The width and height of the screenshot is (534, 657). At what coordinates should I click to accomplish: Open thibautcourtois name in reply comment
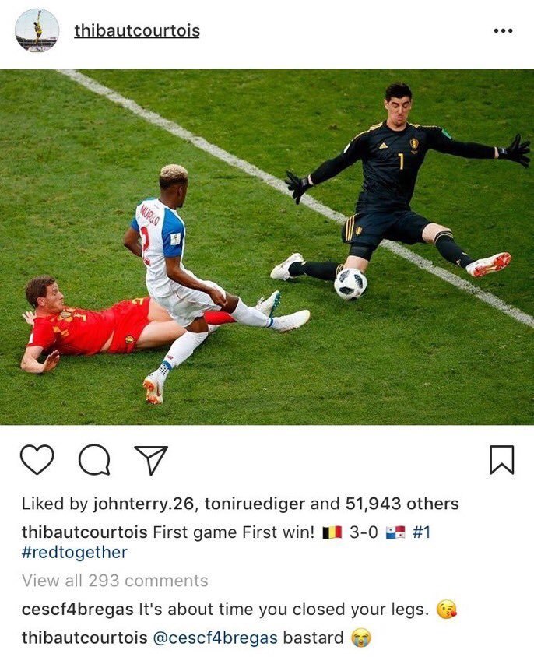(x=84, y=638)
